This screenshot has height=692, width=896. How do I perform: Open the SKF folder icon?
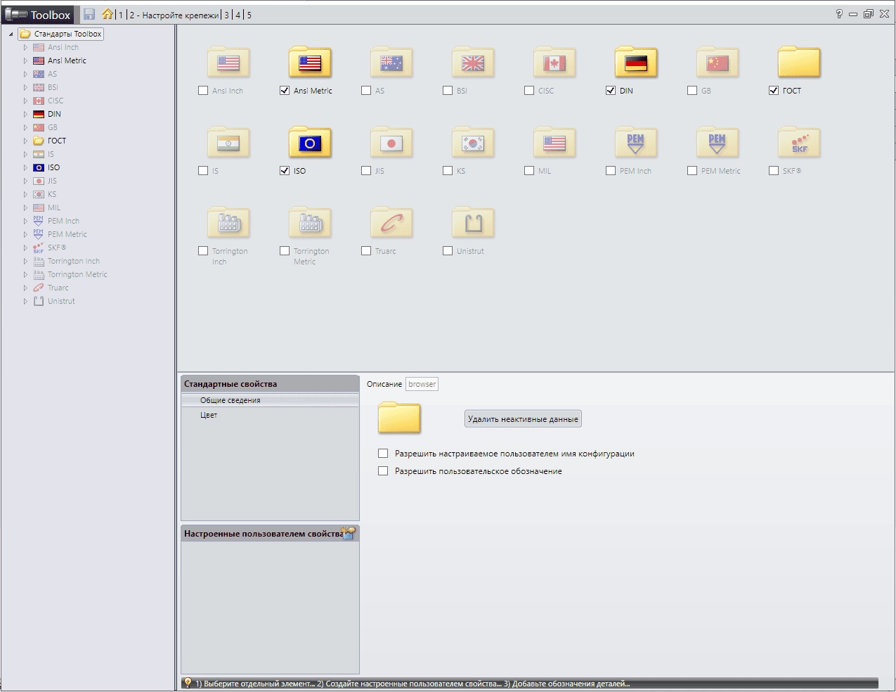pos(799,143)
